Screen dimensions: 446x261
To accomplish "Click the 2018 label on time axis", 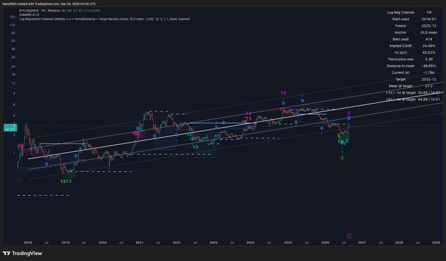I will pos(28,243).
